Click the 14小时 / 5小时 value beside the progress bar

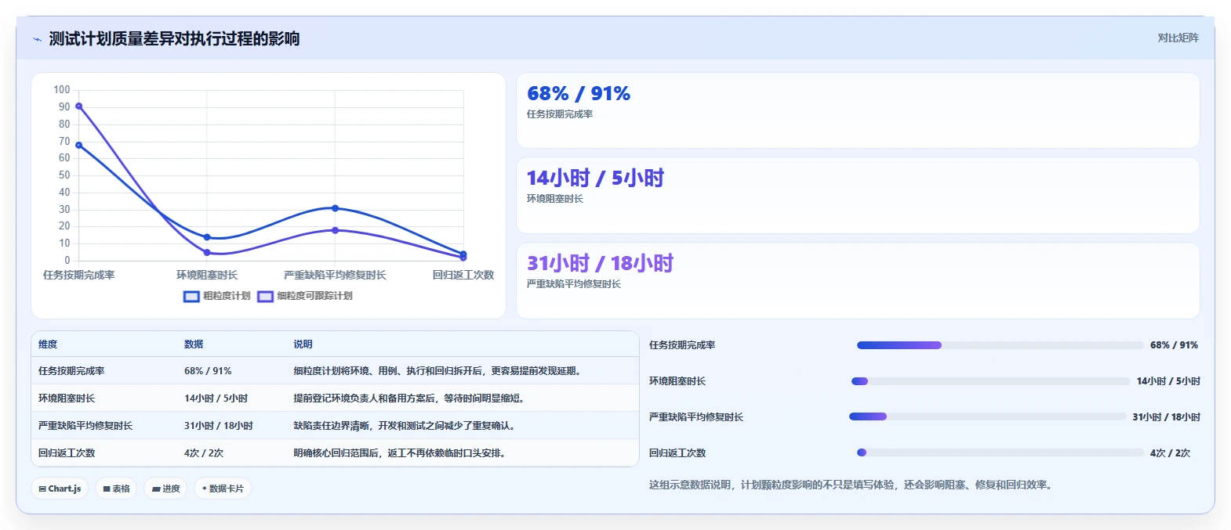point(1168,381)
